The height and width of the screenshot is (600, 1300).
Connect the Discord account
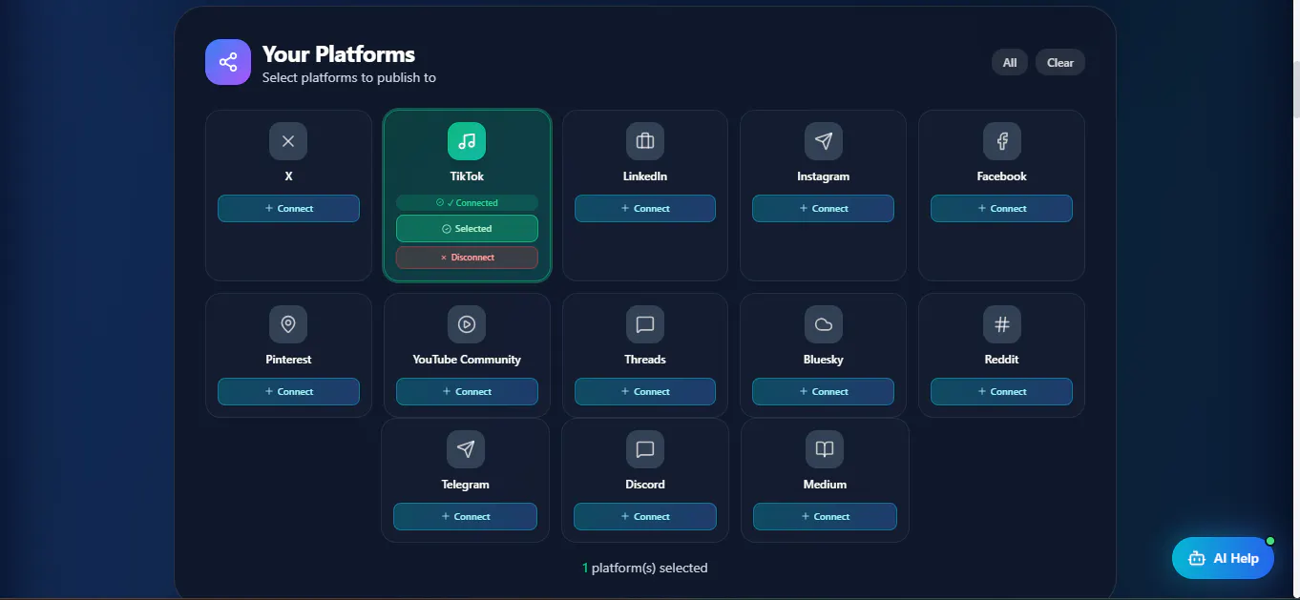click(x=645, y=516)
